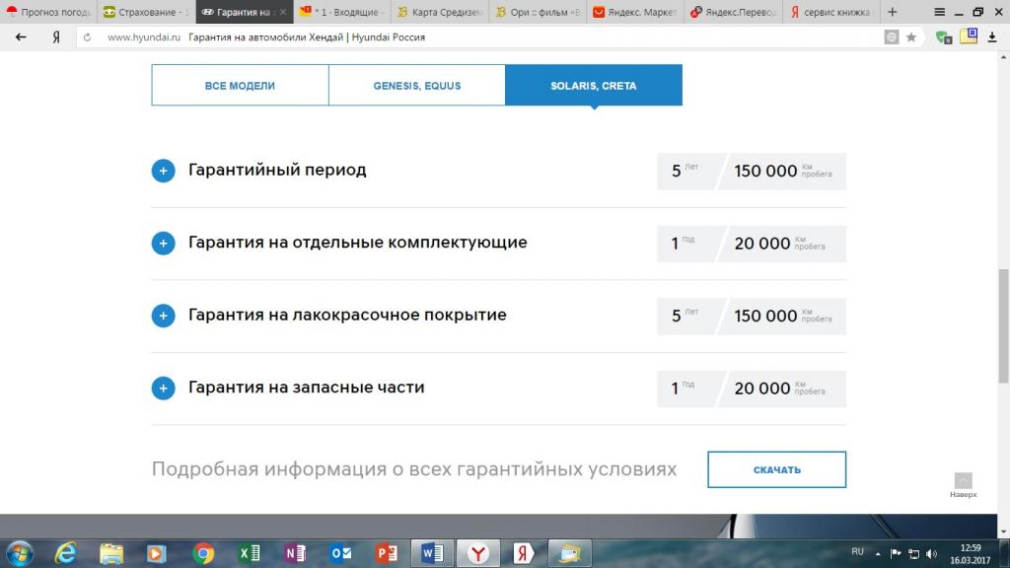Switch to the Входящие mail tab
The image size is (1010, 568).
pos(342,12)
